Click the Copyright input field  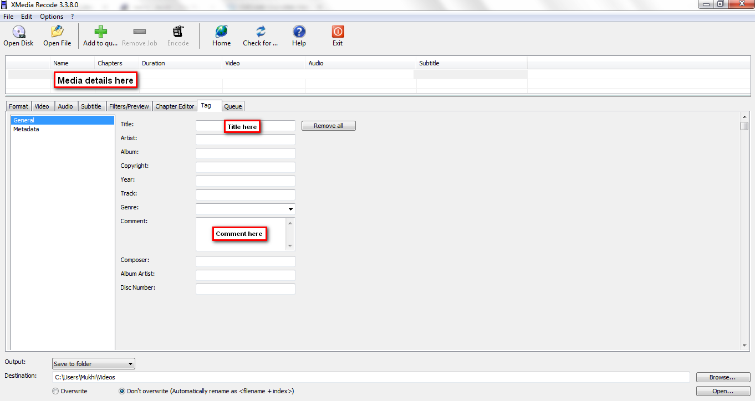coord(245,167)
